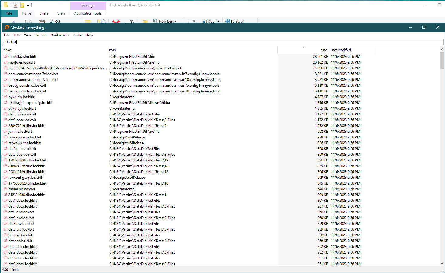This screenshot has width=445, height=273.
Task: Click the New Folder icon in Explorer quick access toolbar
Action: tap(22, 5)
